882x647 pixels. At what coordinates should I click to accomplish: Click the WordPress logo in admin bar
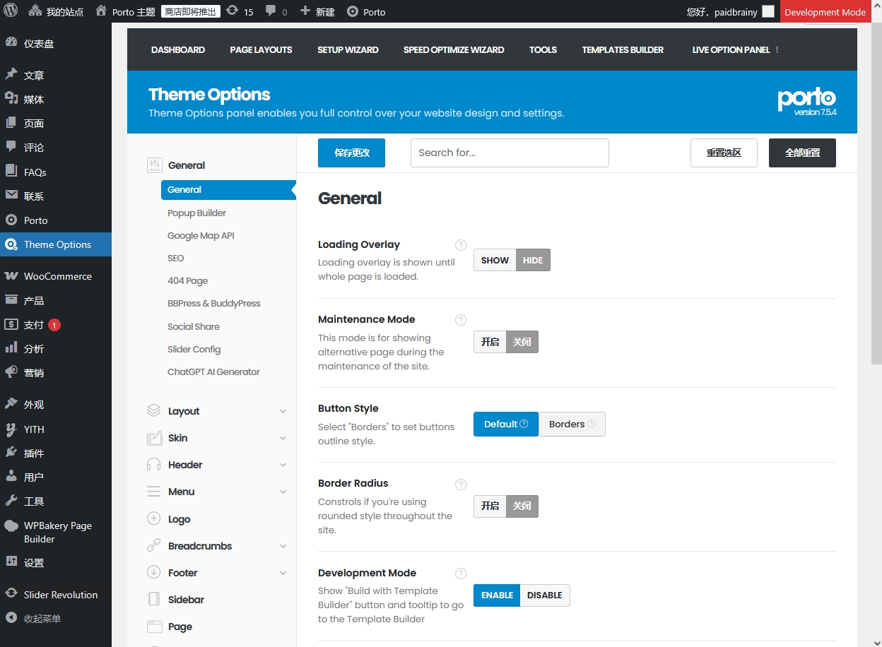click(11, 11)
